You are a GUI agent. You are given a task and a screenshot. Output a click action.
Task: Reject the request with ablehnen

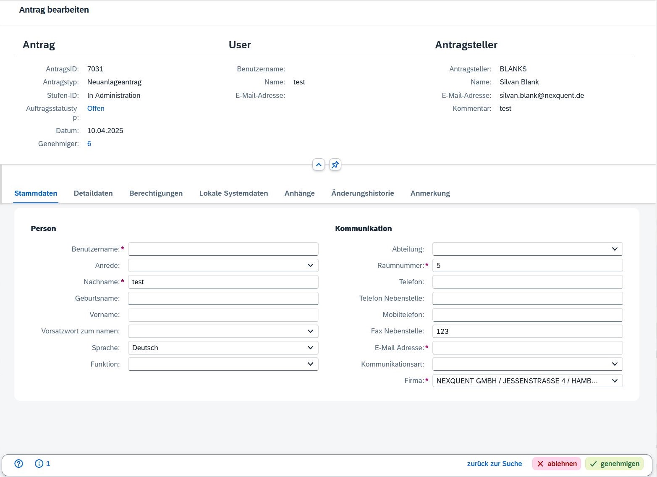coord(557,464)
